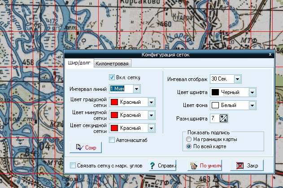Expand the Интервал линий dropdown
The width and height of the screenshot is (283, 188).
136,89
